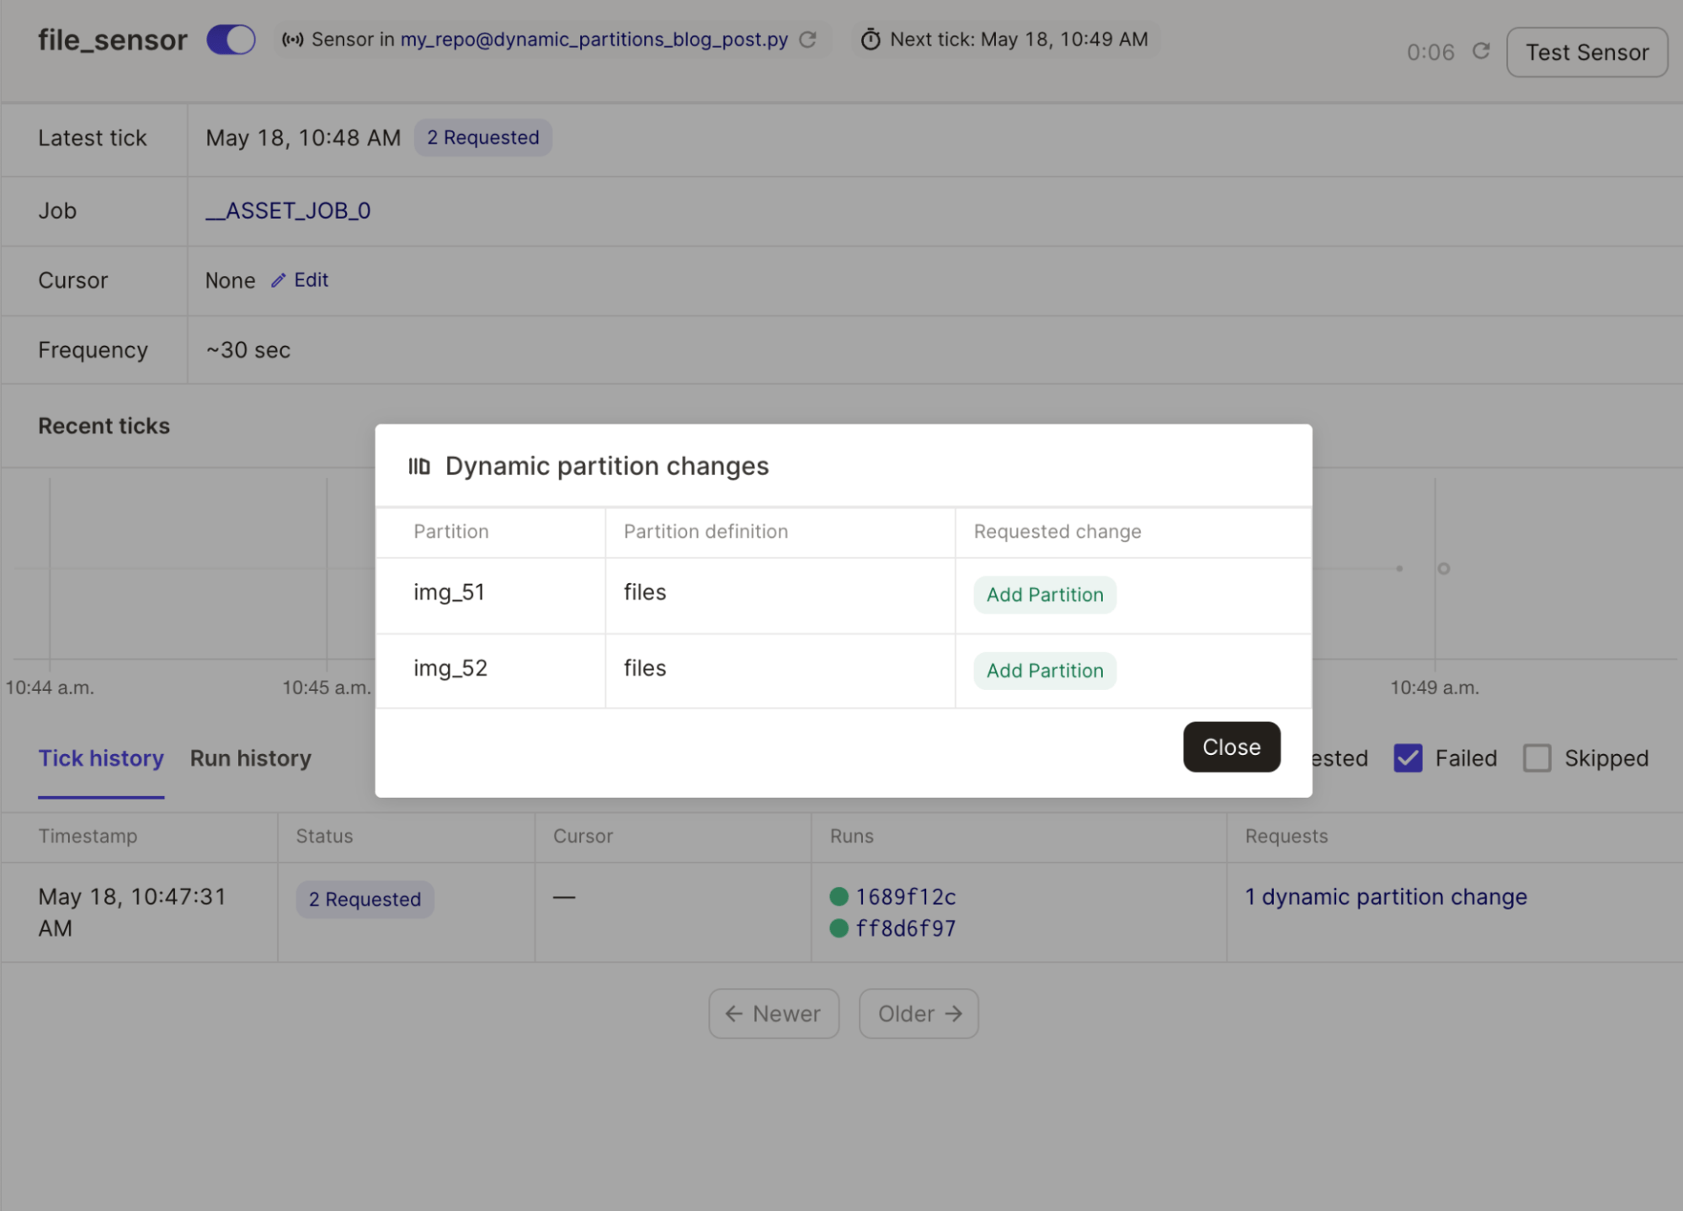1683x1211 pixels.
Task: Click the files definition for img_52
Action: pos(645,668)
